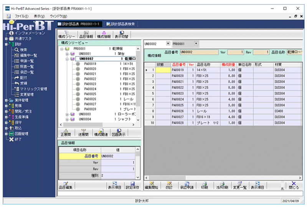Screen dimensions: 307x207
Task: Click the 表示切替 toolbar icon
Action: coord(121,34)
